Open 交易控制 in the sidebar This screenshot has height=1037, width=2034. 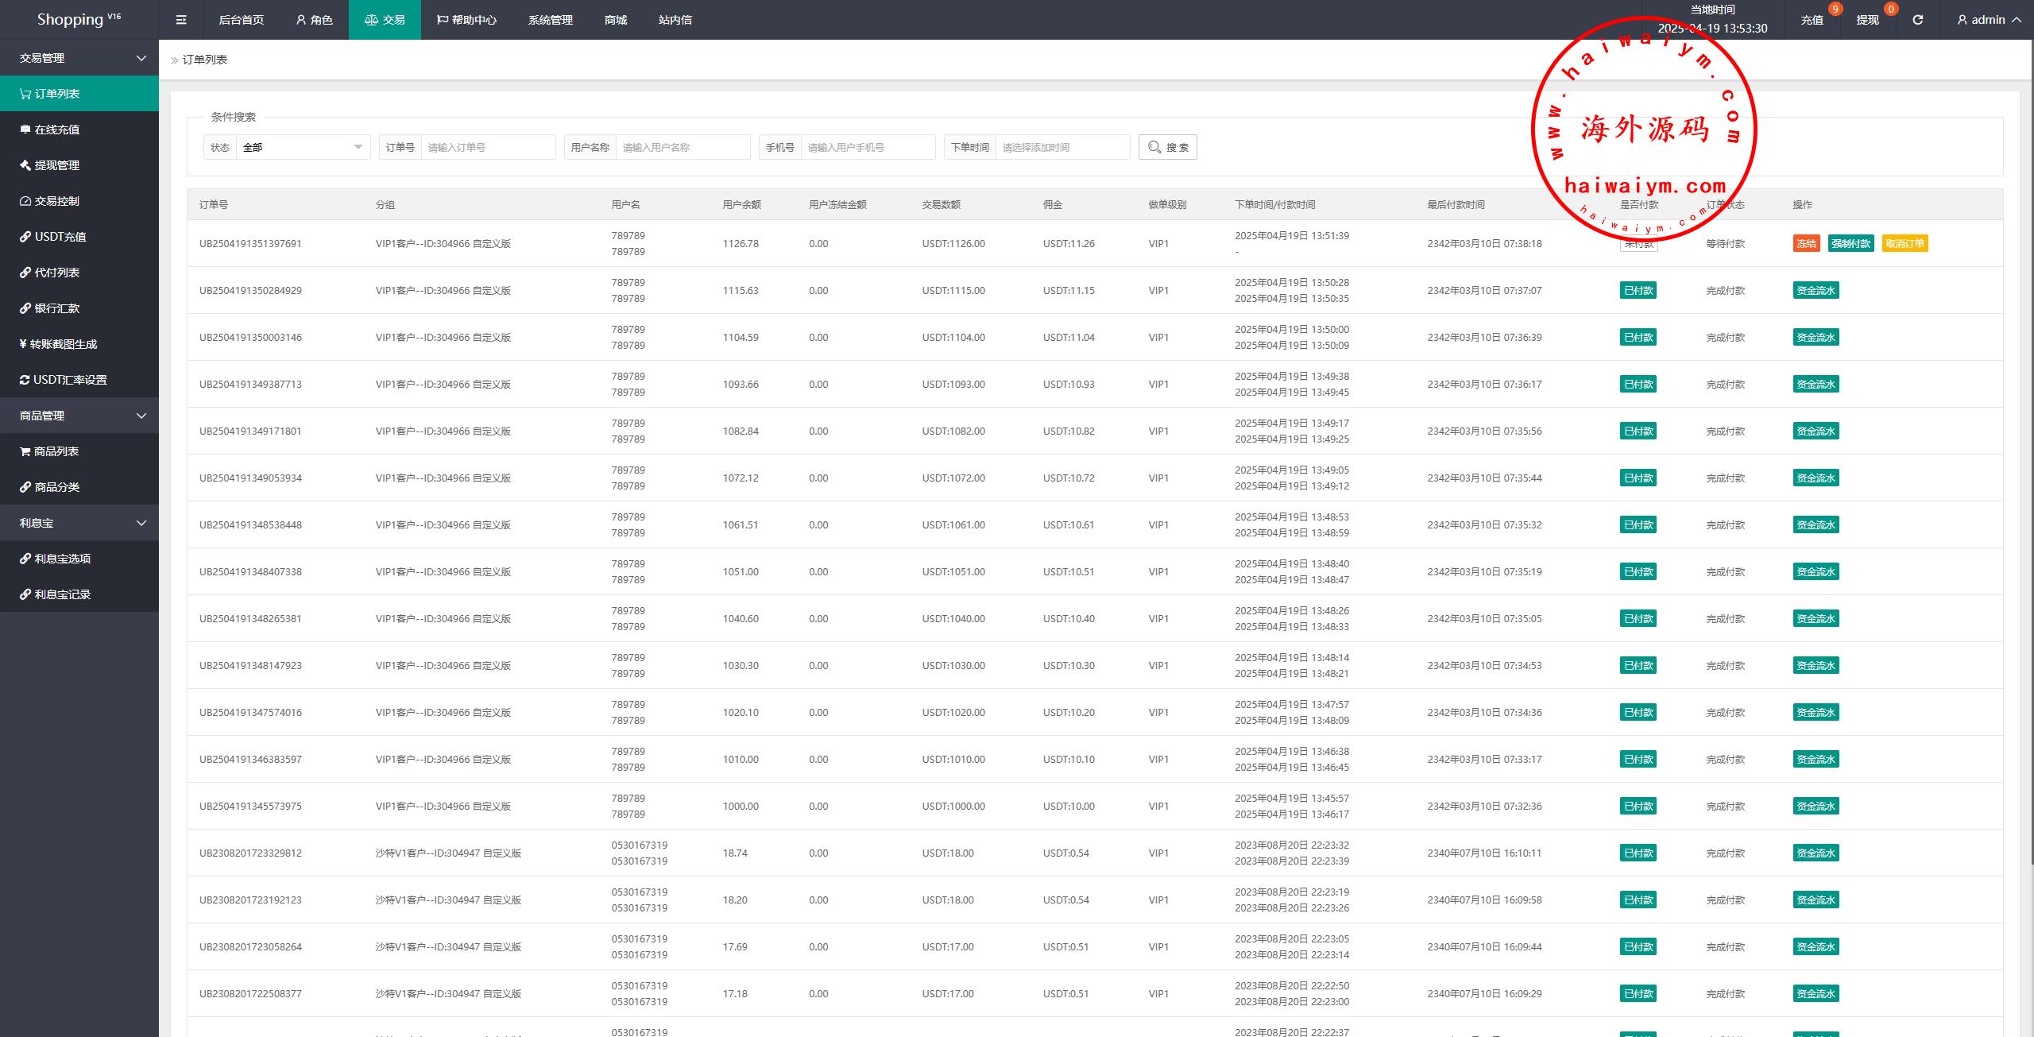point(56,201)
